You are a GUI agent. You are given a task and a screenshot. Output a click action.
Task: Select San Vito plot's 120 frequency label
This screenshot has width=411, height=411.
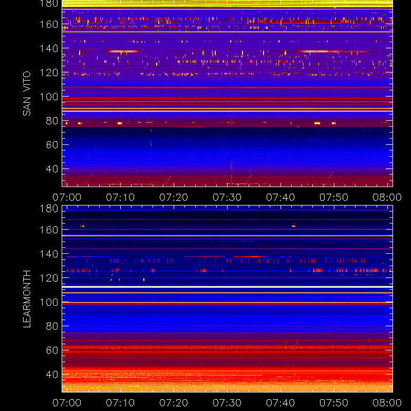pos(49,72)
